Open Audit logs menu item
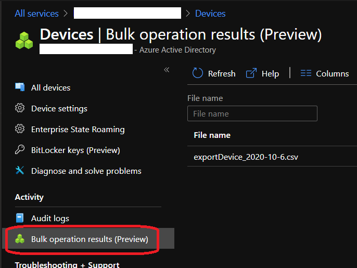The image size is (357, 268). 50,218
